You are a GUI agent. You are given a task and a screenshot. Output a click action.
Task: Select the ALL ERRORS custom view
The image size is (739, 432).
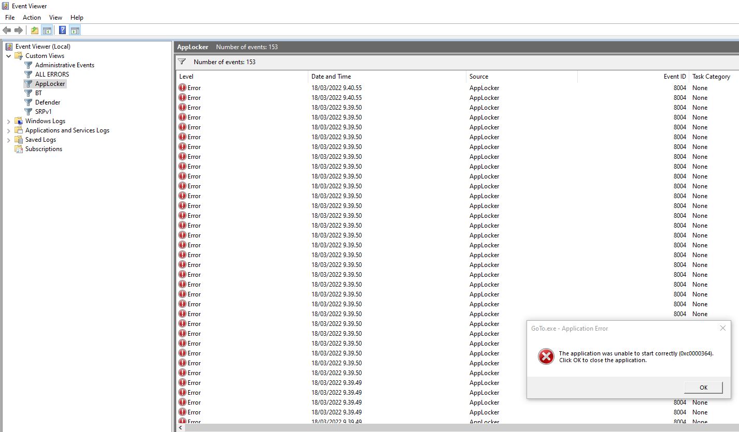(x=52, y=75)
